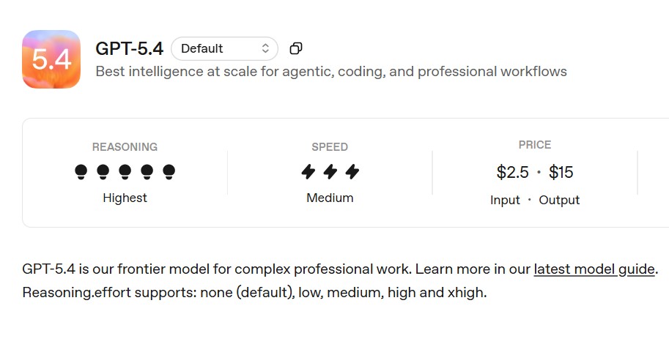Click the $15 output price
Screen dimensions: 669x355
coord(561,173)
